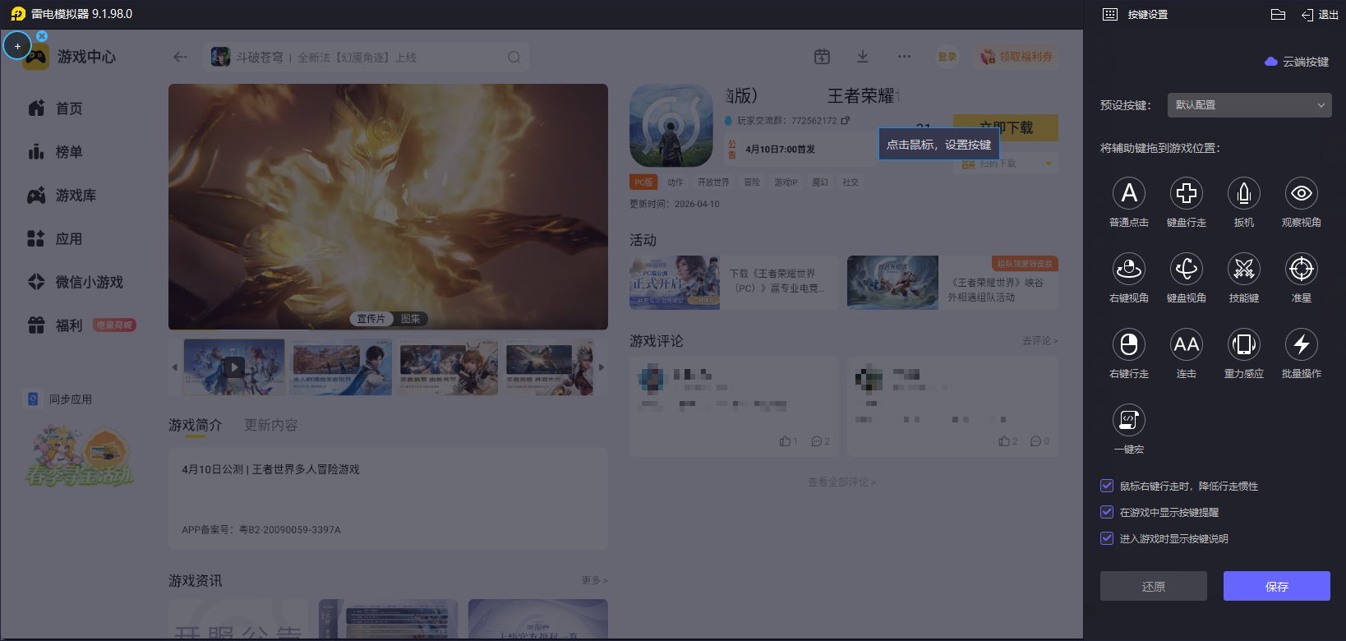
Task: Open the 峡谷外相遇组队活动 card
Action: (x=952, y=282)
